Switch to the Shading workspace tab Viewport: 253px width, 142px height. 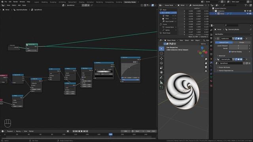click(x=82, y=2)
